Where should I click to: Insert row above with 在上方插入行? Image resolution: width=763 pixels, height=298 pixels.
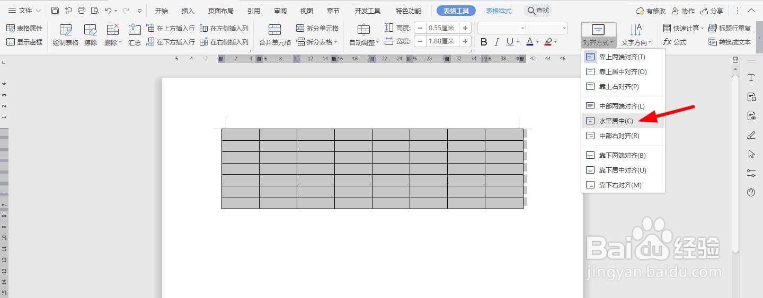click(171, 28)
